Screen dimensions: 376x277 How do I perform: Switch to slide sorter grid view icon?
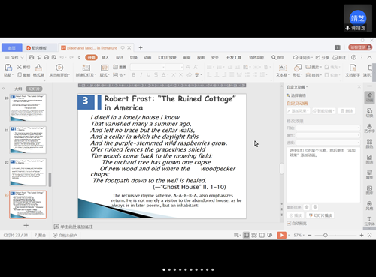pos(254,235)
